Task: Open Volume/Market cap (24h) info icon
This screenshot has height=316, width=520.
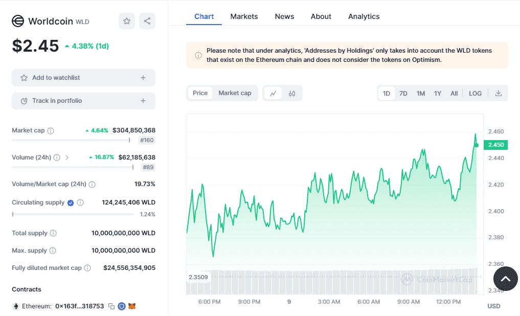Action: coord(92,185)
